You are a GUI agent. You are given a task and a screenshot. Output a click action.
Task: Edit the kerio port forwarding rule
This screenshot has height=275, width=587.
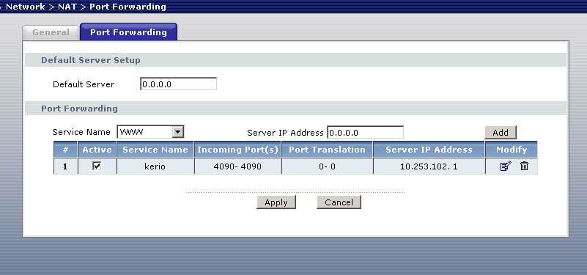506,166
